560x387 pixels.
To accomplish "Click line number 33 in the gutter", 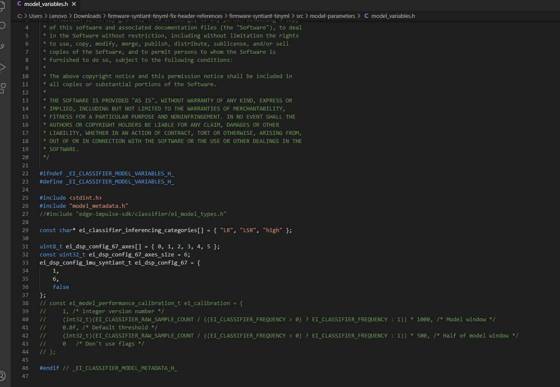I will tap(25, 262).
